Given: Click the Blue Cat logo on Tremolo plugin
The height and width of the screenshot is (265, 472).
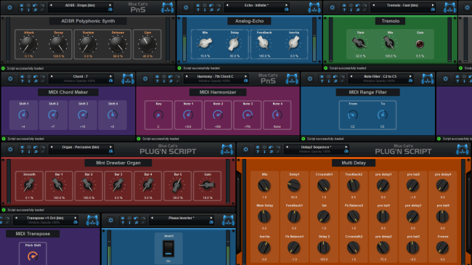Looking at the screenshot, I should [x=450, y=7].
